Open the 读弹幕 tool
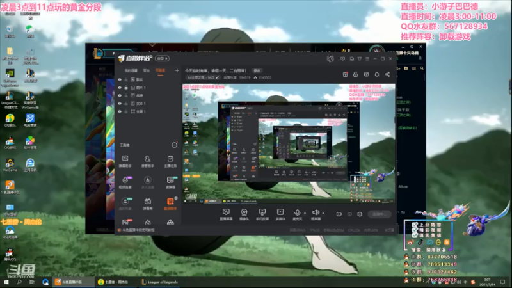The width and height of the screenshot is (512, 288). click(170, 182)
